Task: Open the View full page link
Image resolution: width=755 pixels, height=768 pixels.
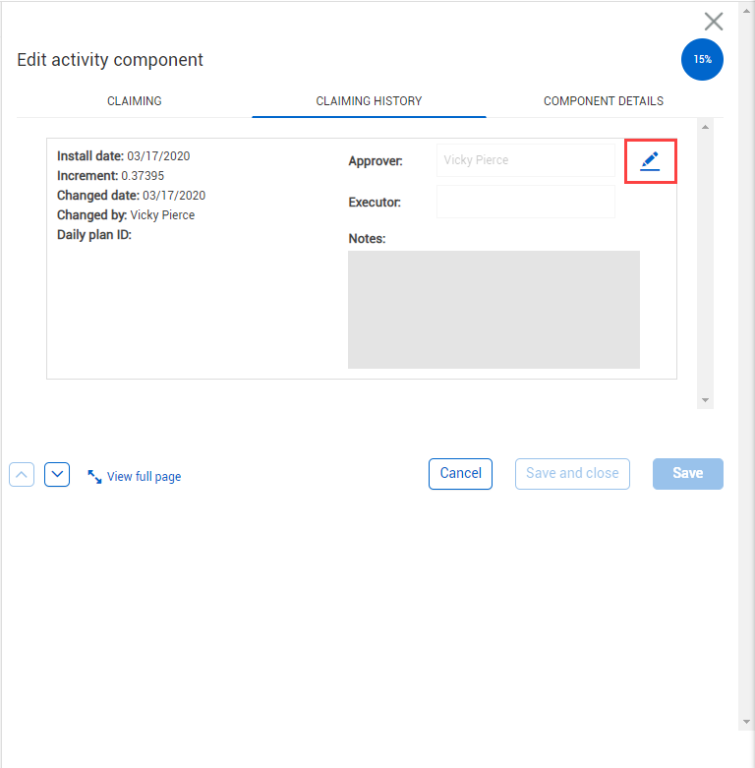Action: [x=144, y=477]
